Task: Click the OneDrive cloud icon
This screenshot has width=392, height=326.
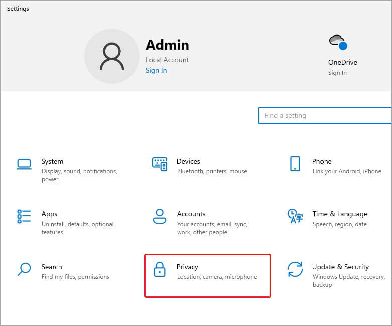Action: [338, 42]
